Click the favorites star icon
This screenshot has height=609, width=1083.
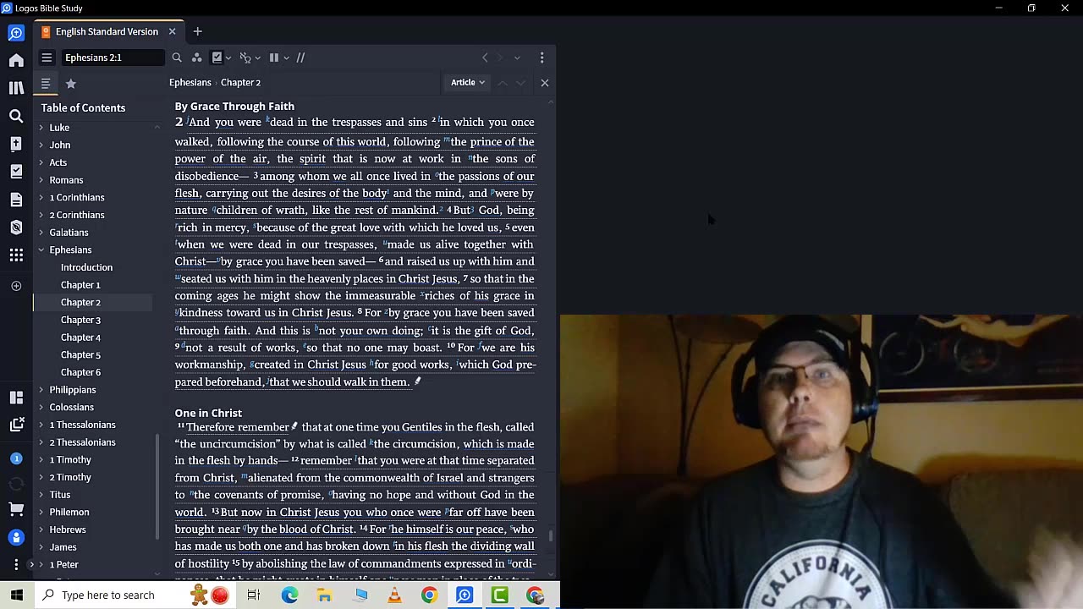click(x=71, y=84)
